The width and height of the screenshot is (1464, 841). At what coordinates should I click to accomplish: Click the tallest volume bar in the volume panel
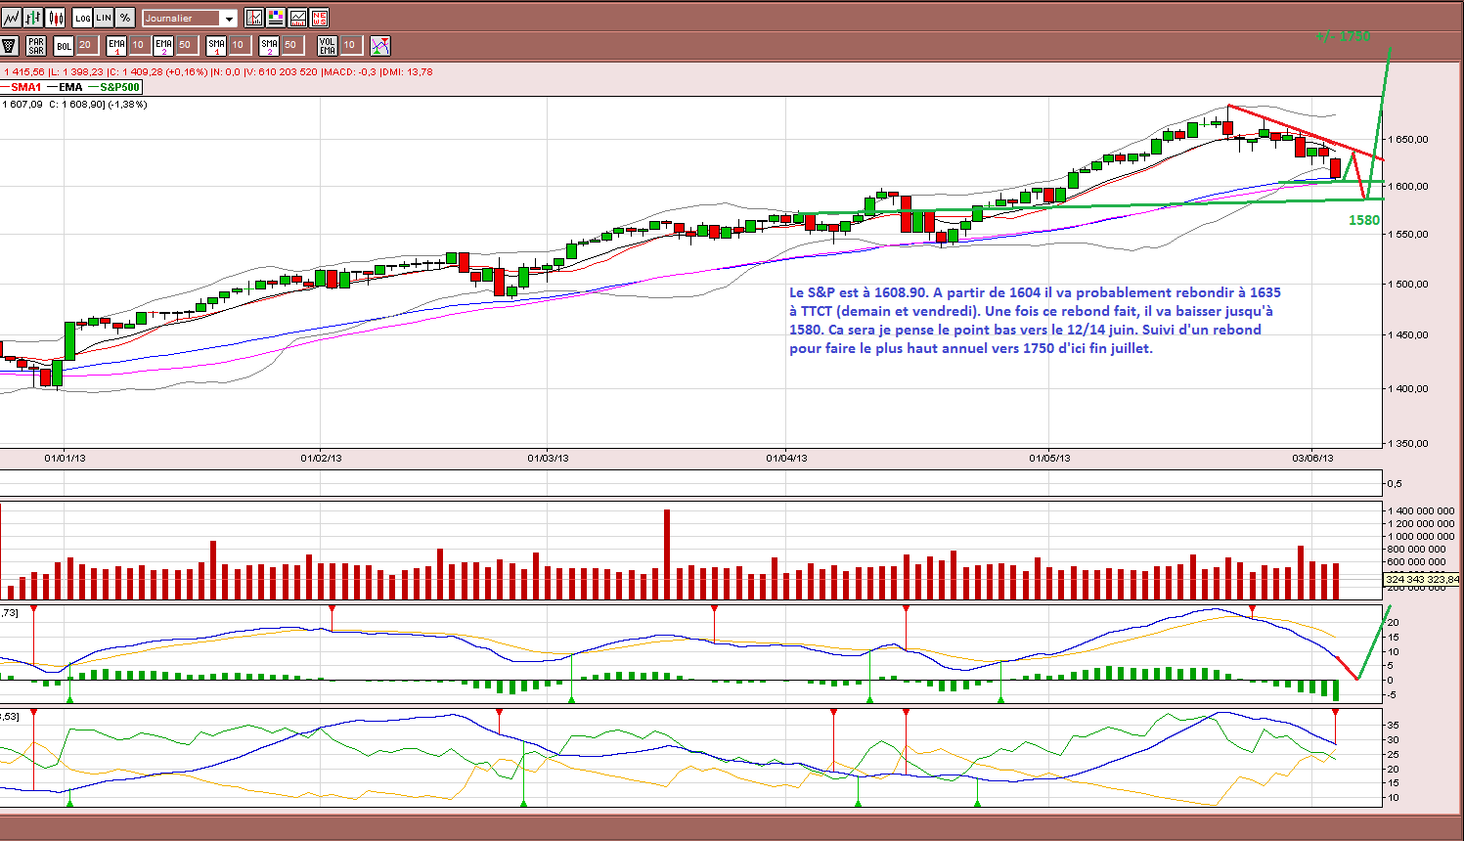click(x=667, y=554)
